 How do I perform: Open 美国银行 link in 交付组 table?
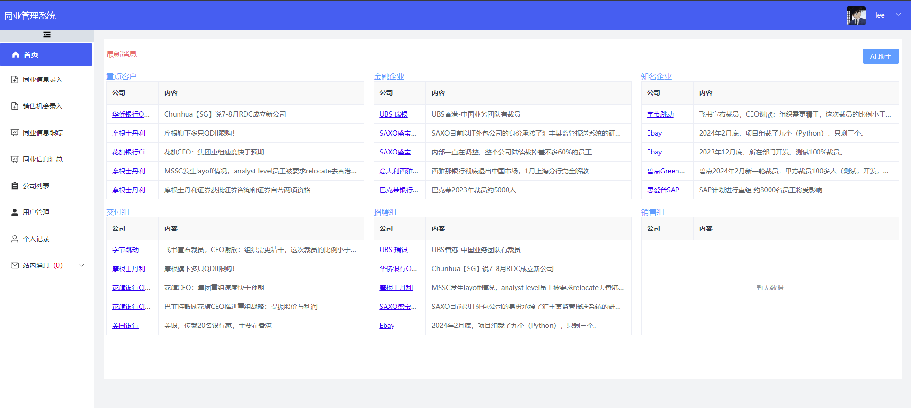[125, 326]
